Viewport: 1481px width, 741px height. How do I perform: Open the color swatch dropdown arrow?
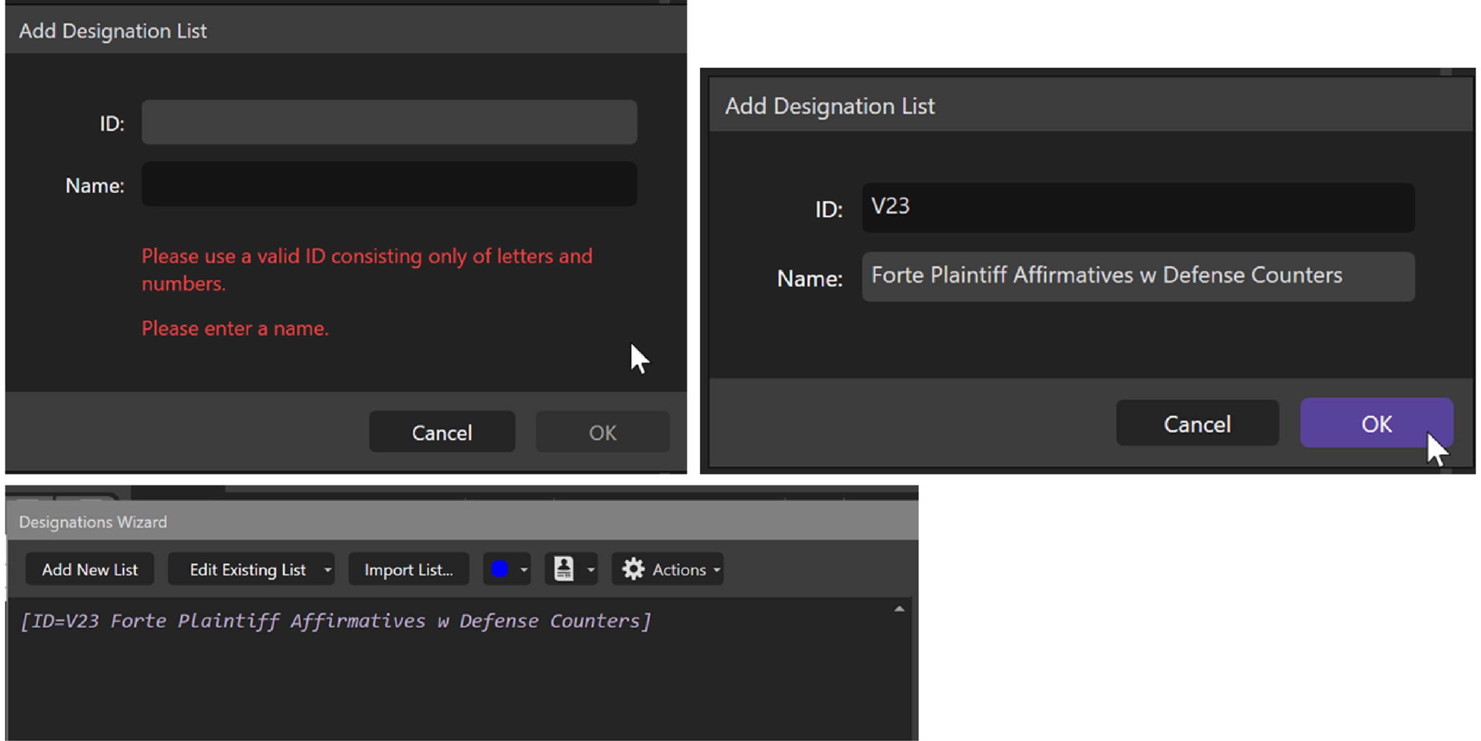[524, 570]
